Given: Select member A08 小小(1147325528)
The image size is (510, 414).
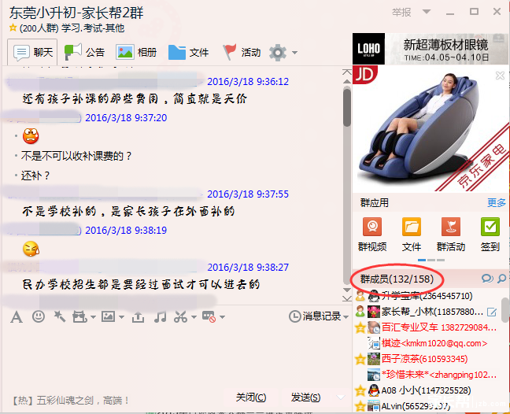Looking at the screenshot, I should [x=427, y=390].
